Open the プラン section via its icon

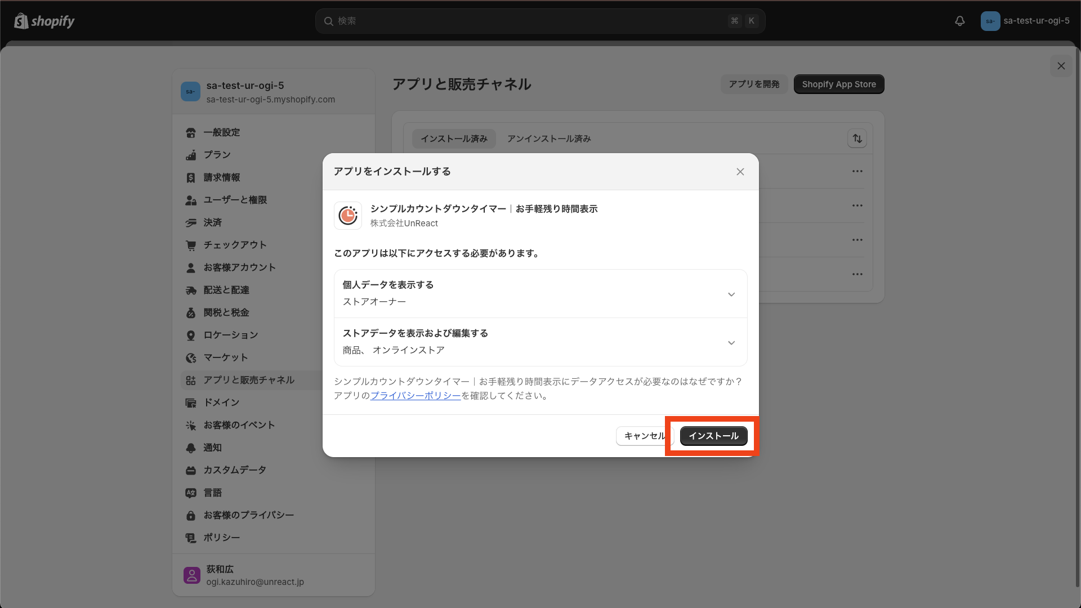coord(191,155)
